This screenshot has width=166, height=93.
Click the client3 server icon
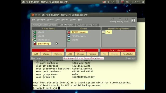[69, 40]
